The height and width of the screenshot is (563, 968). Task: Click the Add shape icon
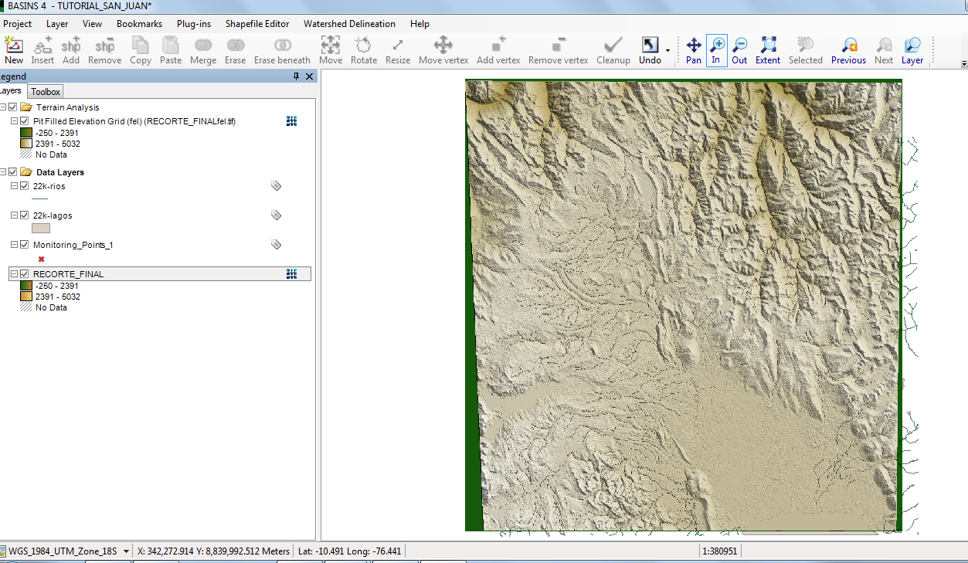tap(71, 46)
